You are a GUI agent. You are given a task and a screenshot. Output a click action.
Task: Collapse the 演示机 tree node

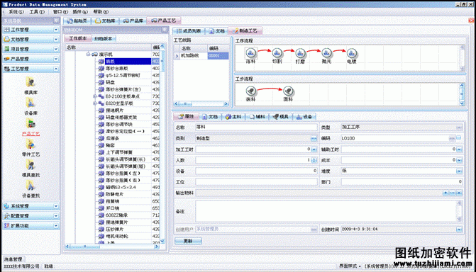tap(88, 55)
